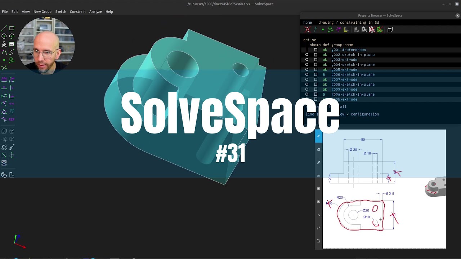
Task: Select the pen tool in the drawing overlay
Action: 318,136
